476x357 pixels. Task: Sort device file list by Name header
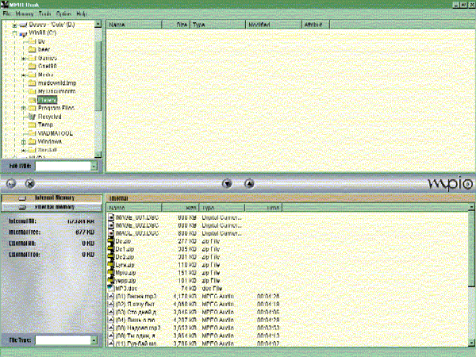(134, 208)
